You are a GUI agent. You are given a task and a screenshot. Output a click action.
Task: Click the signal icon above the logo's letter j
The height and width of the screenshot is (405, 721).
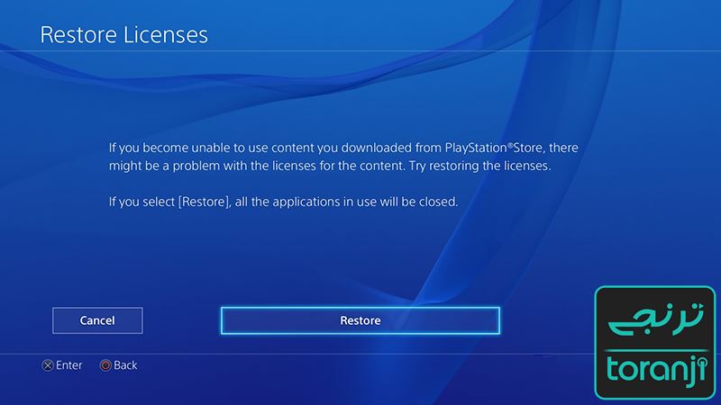click(700, 364)
